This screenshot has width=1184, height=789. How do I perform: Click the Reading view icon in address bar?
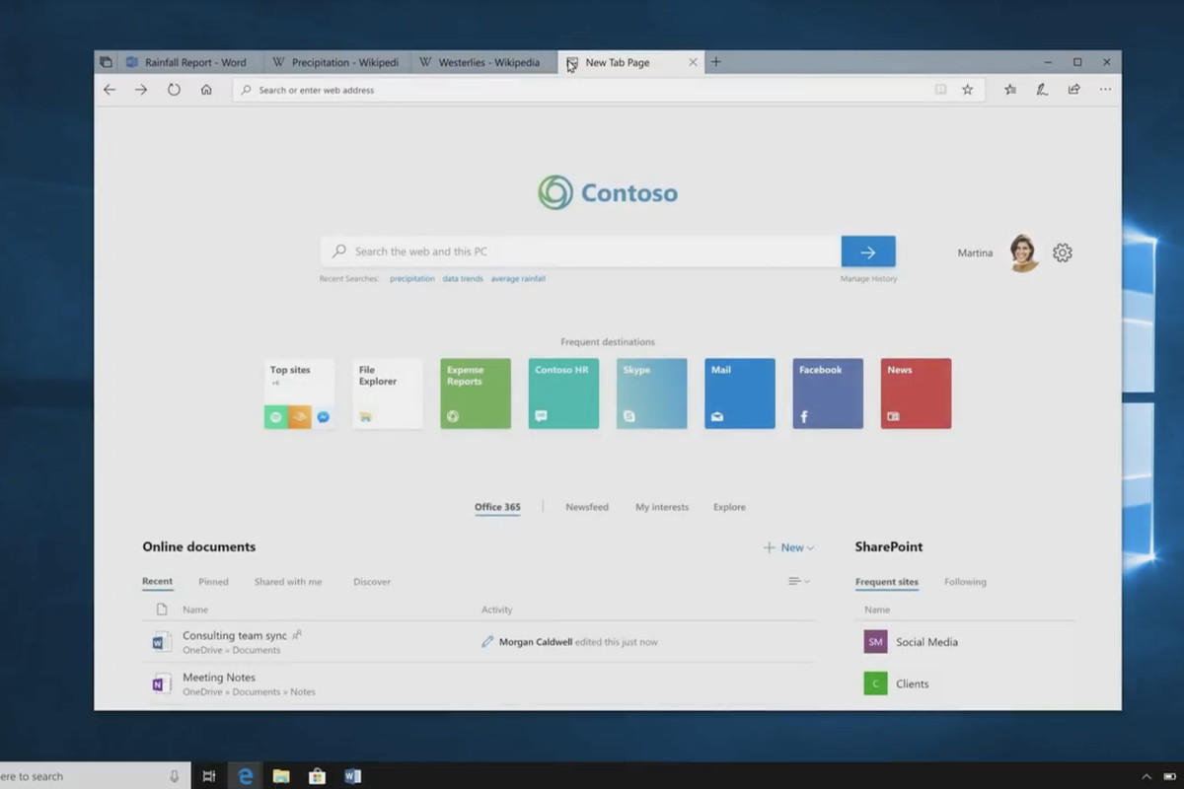tap(940, 90)
